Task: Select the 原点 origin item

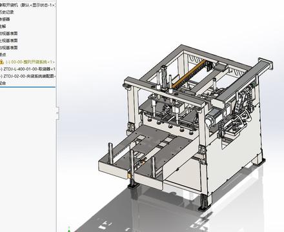Action: click(3, 55)
